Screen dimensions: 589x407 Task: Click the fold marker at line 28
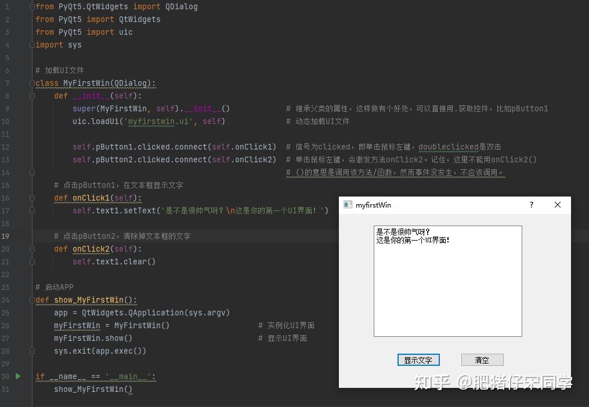point(32,351)
